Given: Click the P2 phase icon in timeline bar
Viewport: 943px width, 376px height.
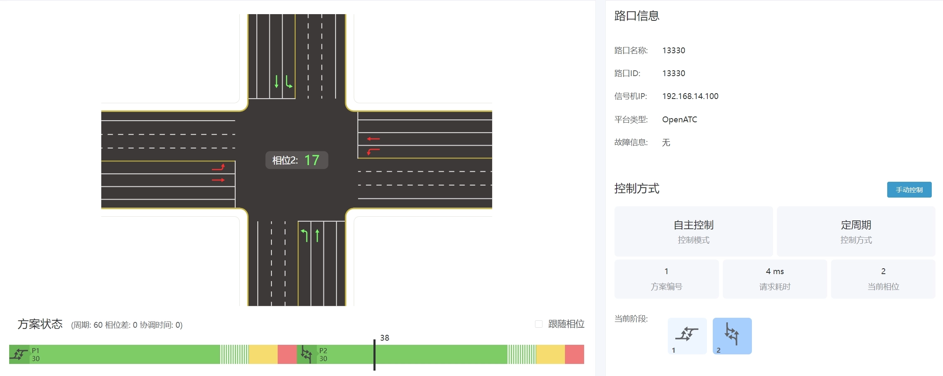Looking at the screenshot, I should tap(306, 354).
